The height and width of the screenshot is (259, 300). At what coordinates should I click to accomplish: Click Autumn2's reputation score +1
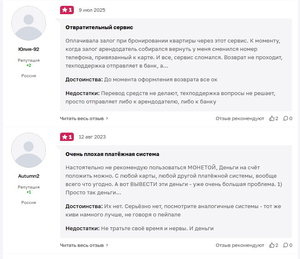pos(28,192)
